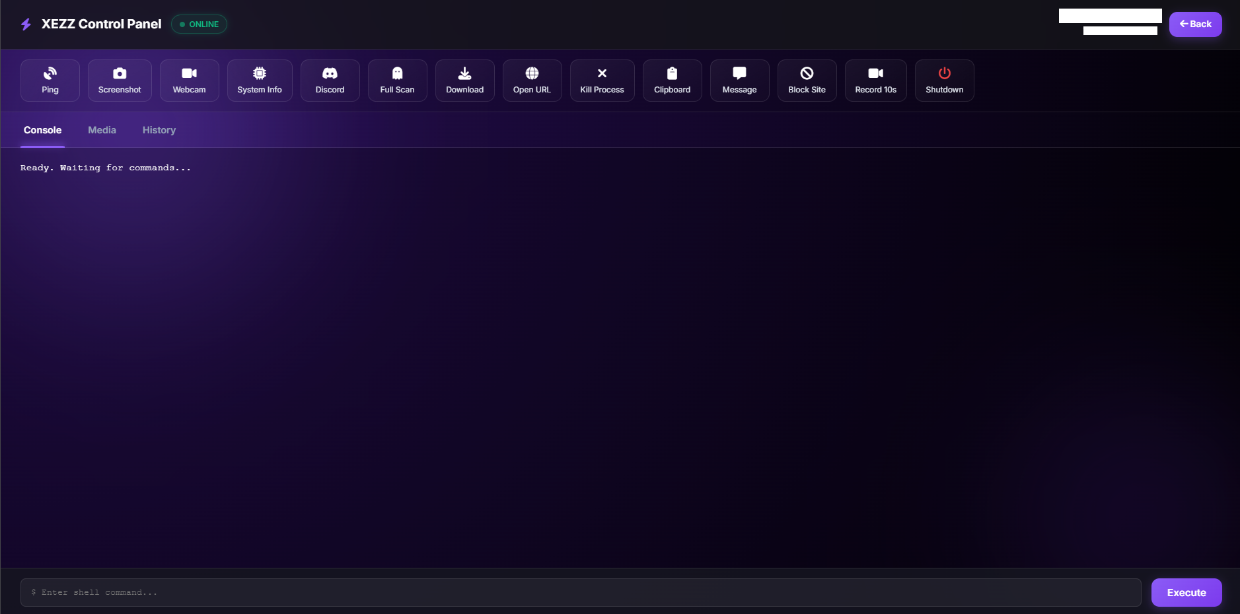1240x614 pixels.
Task: Open the Clipboard tool
Action: [671, 80]
